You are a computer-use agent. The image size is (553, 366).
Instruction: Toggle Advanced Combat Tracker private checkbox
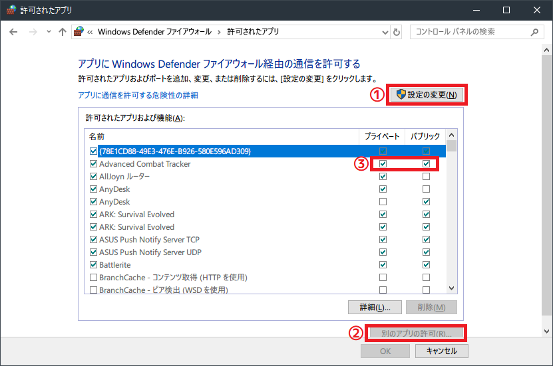(x=383, y=164)
